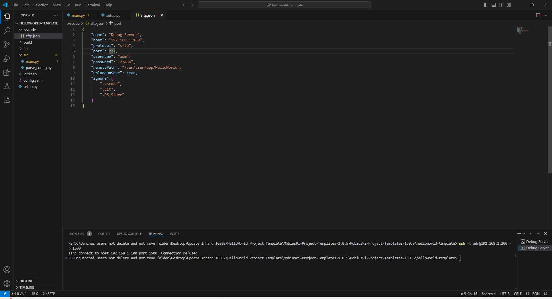Expand the build folder

pyautogui.click(x=28, y=42)
